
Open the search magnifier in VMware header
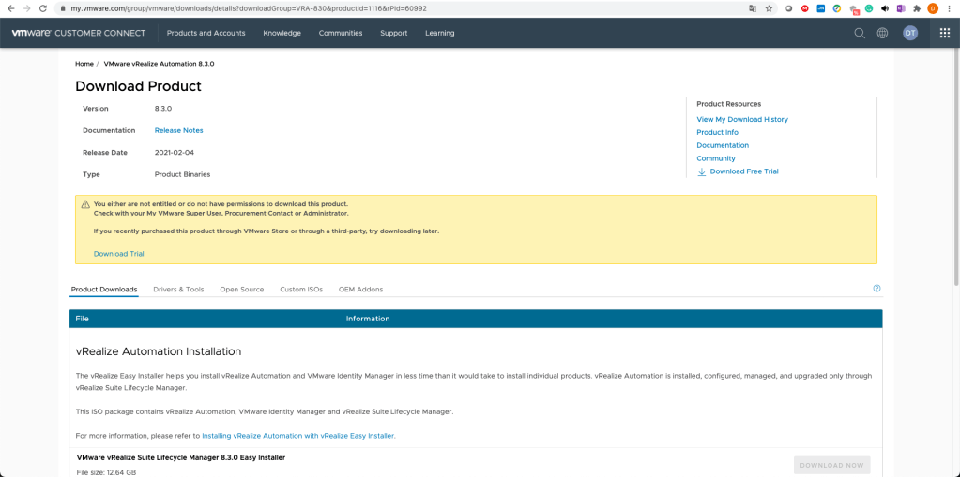(860, 33)
